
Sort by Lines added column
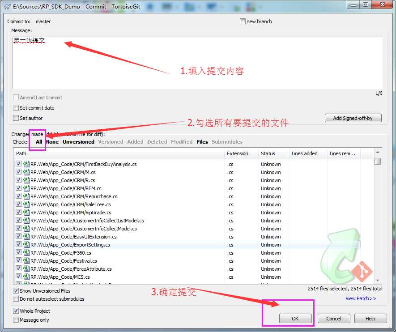pos(308,153)
